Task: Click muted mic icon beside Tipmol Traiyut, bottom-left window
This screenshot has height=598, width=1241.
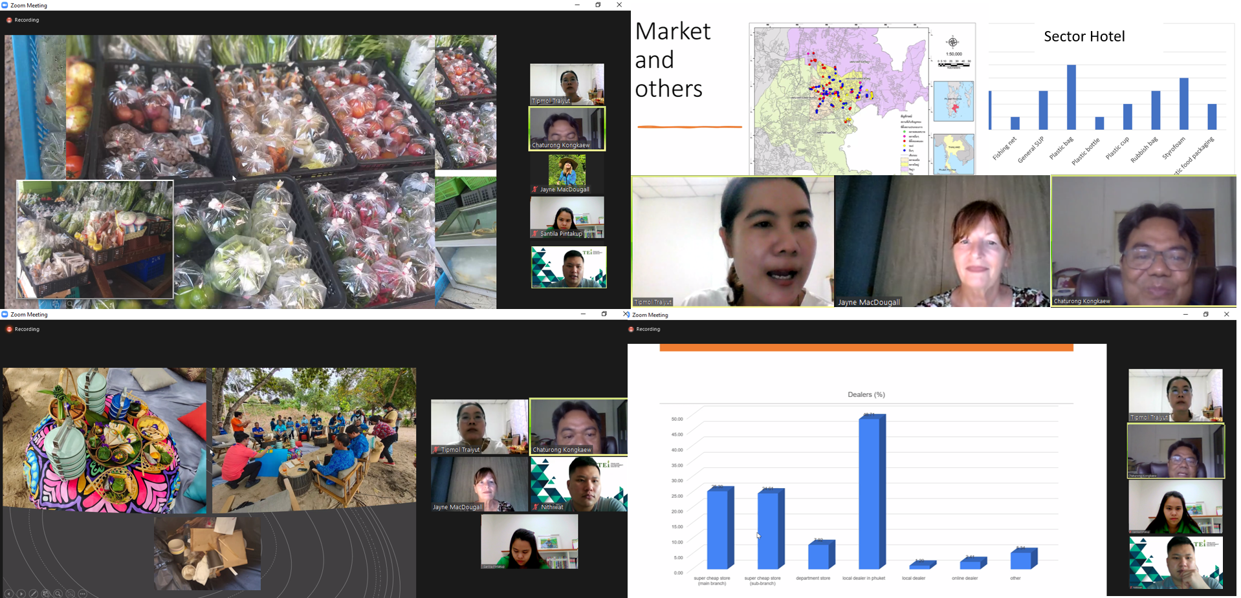Action: point(437,449)
